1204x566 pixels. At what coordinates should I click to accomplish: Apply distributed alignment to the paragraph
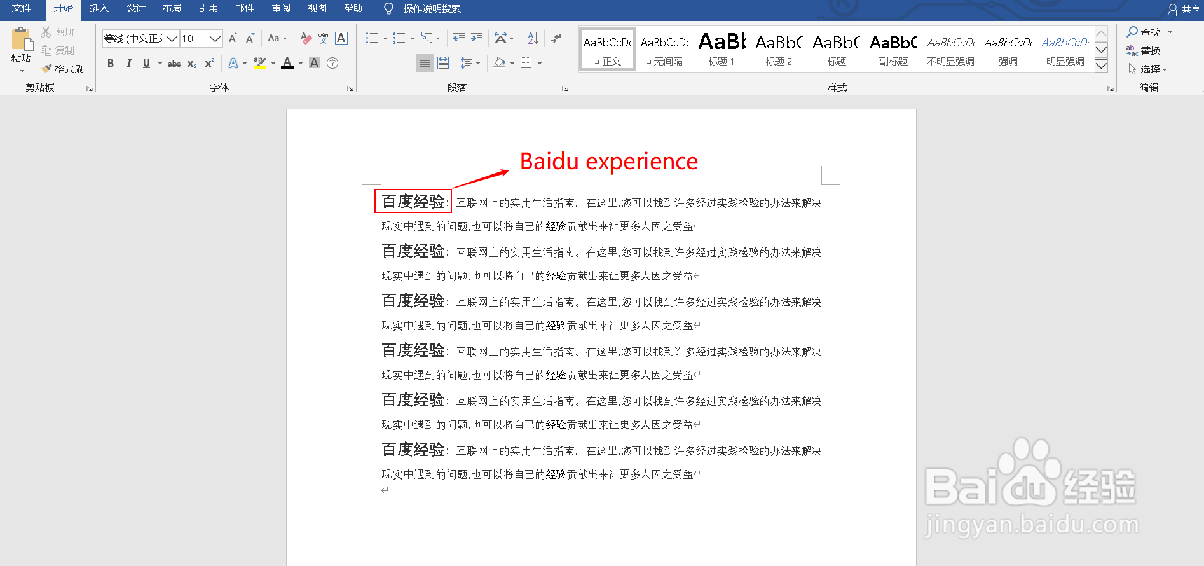pyautogui.click(x=443, y=63)
